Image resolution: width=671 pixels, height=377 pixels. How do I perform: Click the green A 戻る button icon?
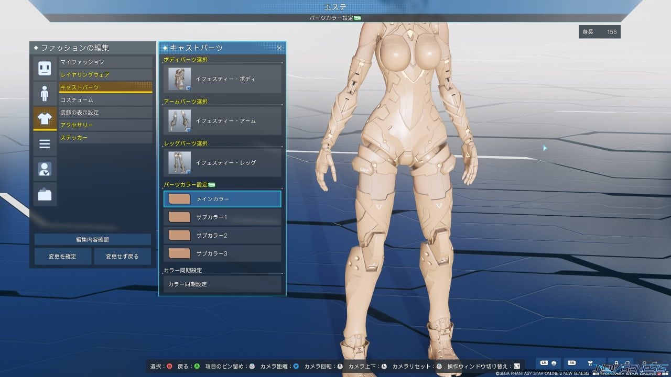coord(197,366)
